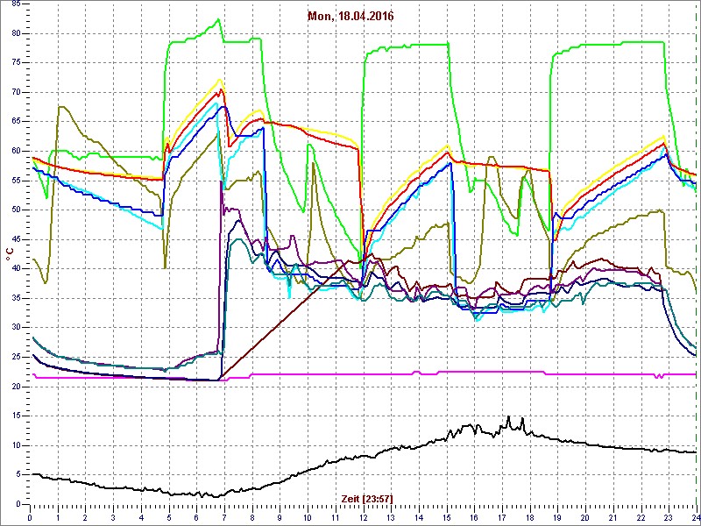The height and width of the screenshot is (526, 701).
Task: Click hour 9 on the time axis
Action: (280, 518)
